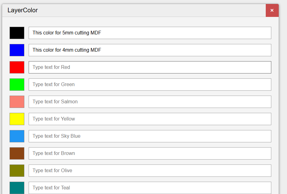Click the salmon color swatch
The width and height of the screenshot is (287, 194).
[17, 102]
